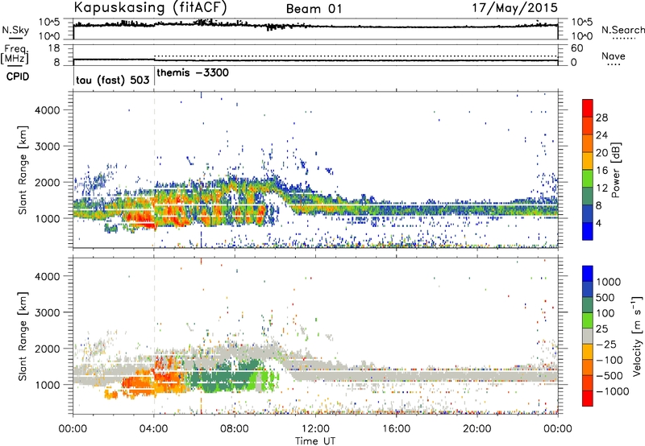Image resolution: width=645 pixels, height=446 pixels.
Task: Click the blue bottom of Power color bar
Action: tap(588, 231)
